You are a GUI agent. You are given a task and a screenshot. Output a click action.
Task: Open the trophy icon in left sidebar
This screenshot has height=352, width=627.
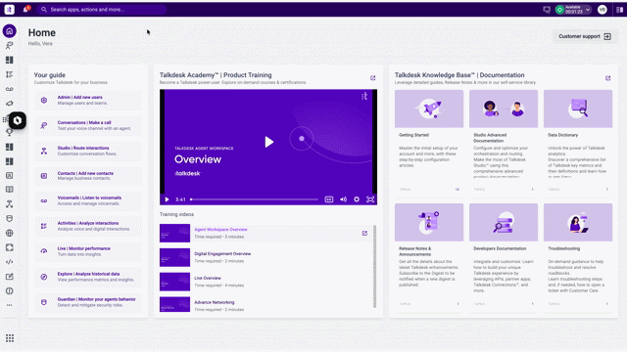click(10, 133)
